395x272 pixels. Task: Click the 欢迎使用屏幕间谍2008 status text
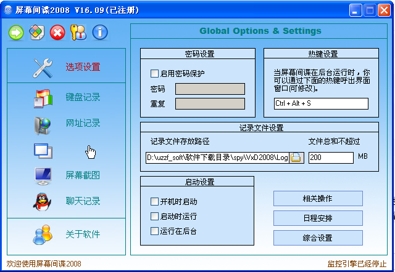click(x=44, y=264)
